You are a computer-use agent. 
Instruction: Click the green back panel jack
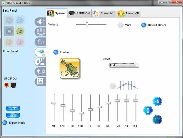[x=20, y=31]
